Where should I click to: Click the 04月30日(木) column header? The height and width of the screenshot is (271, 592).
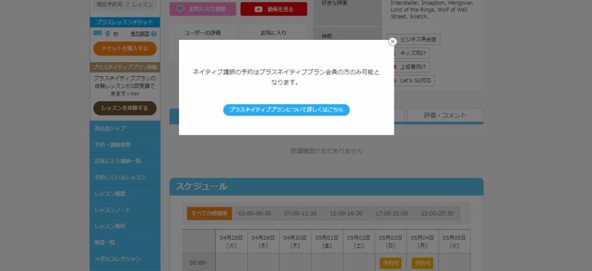[295, 241]
